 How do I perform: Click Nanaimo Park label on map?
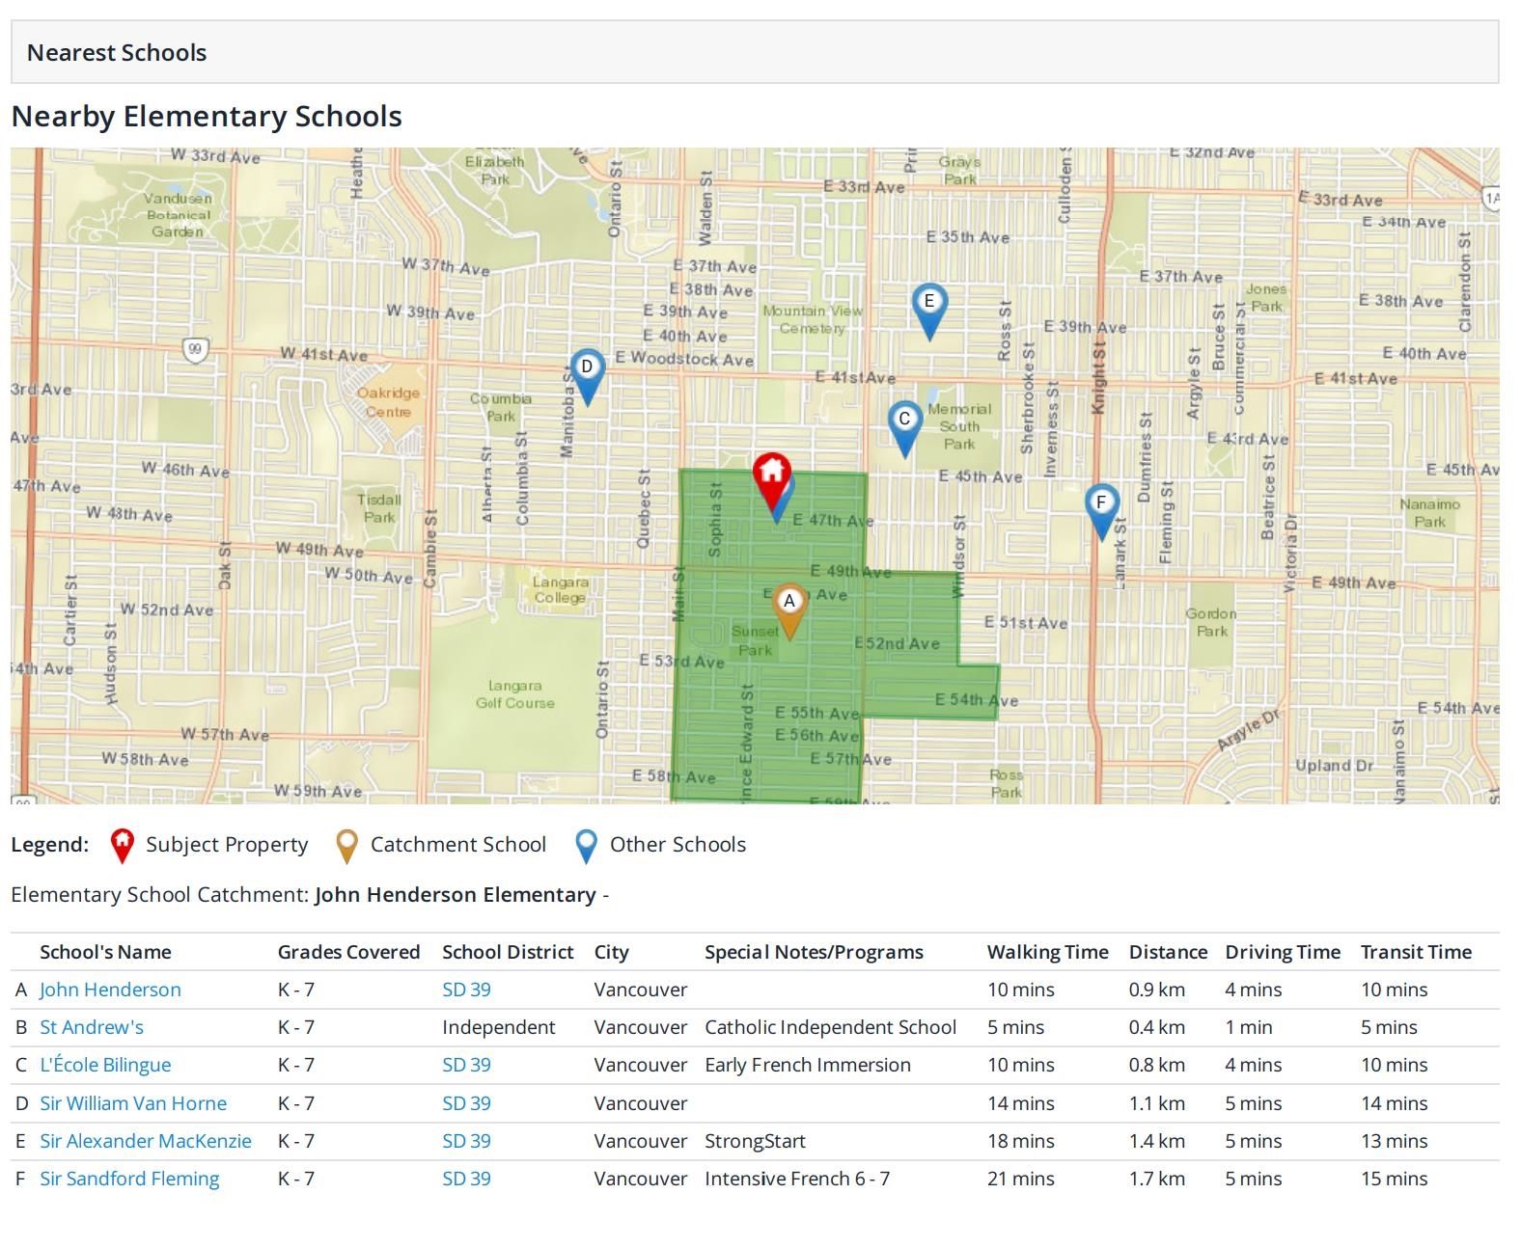[1429, 513]
